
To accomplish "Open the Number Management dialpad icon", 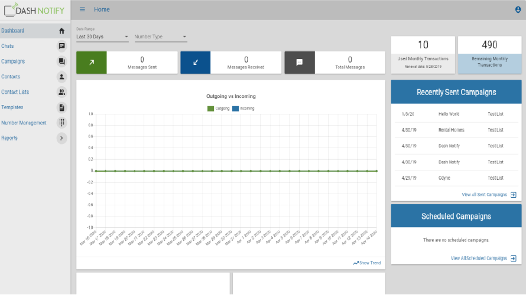I will pos(61,123).
